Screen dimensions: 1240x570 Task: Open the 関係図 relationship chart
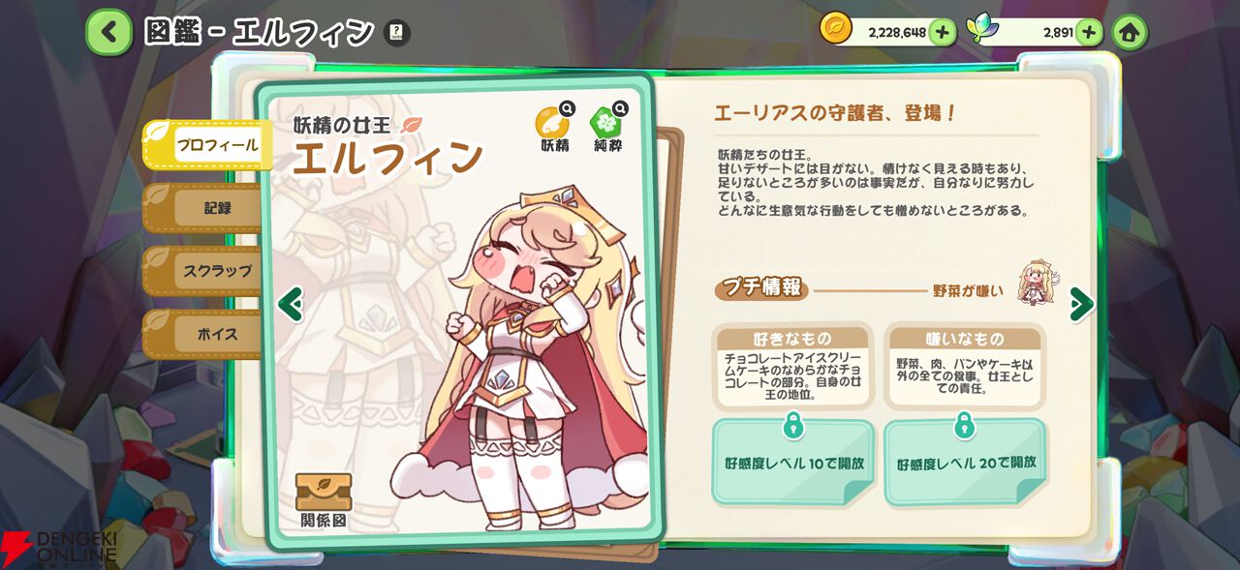coord(324,500)
